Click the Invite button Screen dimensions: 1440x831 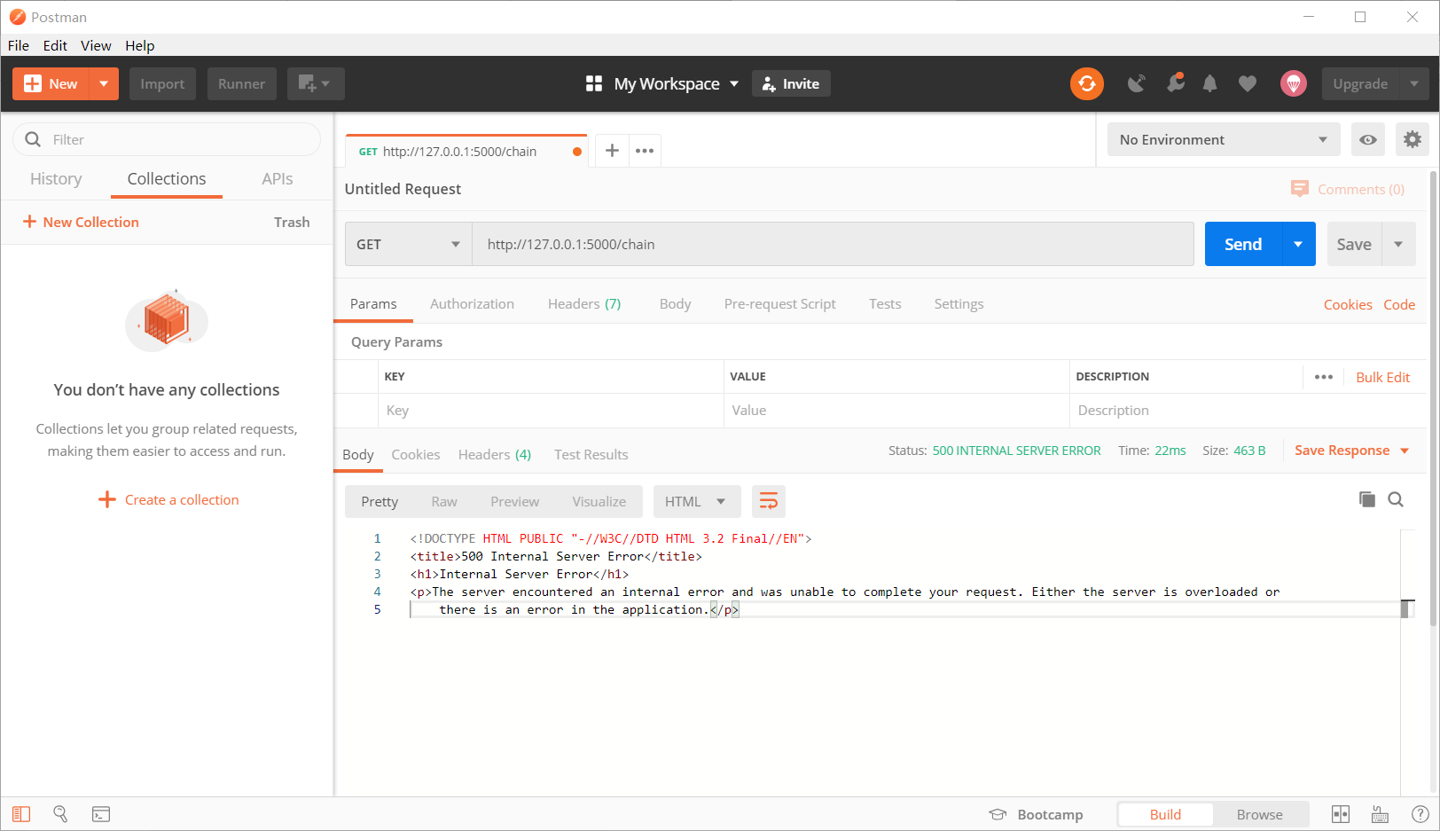tap(791, 83)
